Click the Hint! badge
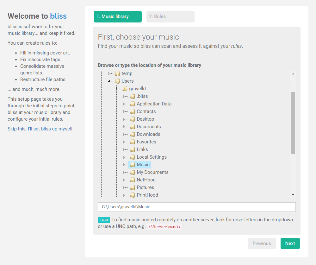Screen dimensions: 316x265 [x=104, y=220]
